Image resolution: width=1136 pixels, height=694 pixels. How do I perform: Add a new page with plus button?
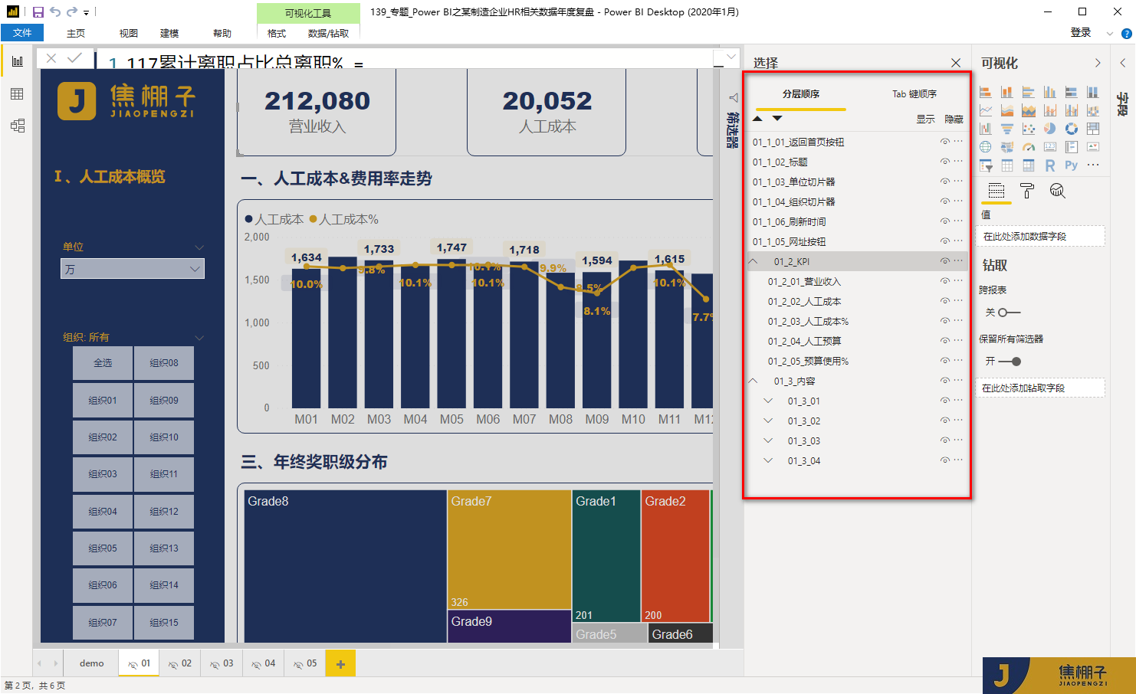[x=340, y=664]
